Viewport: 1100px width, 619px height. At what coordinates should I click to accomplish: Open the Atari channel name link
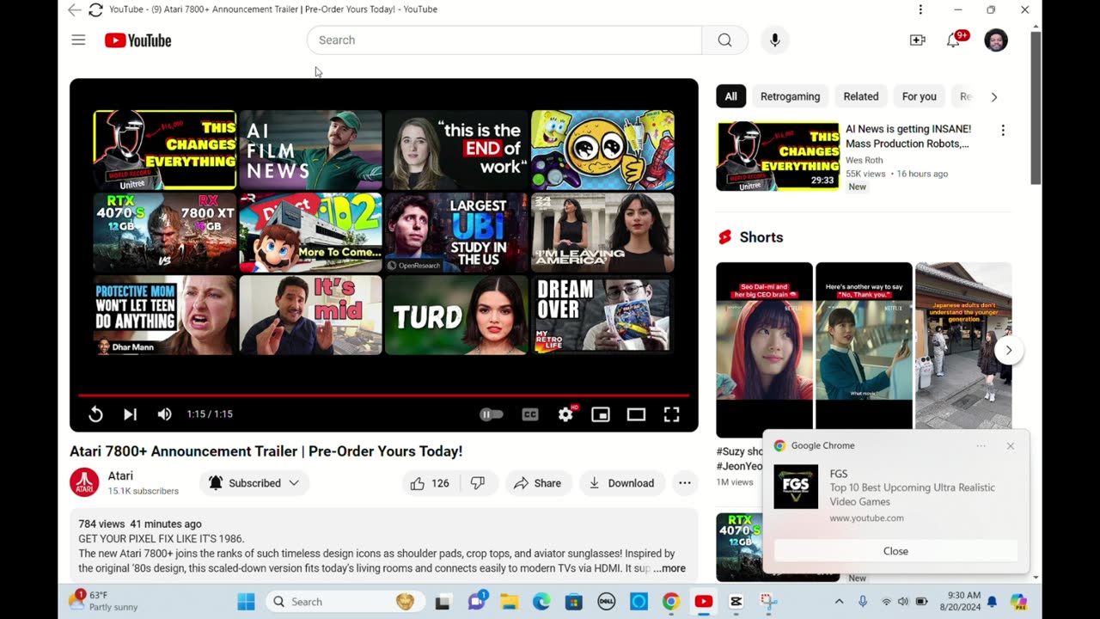(120, 475)
